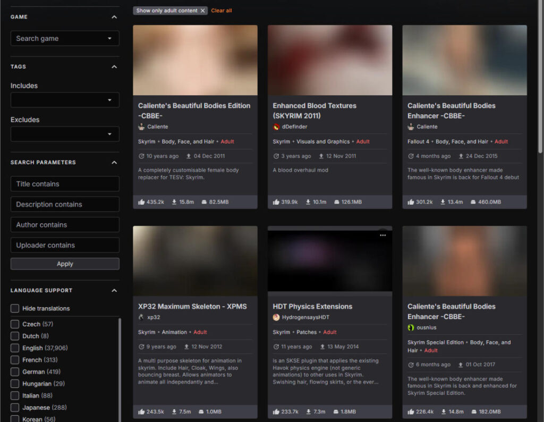Open Caliente's Beautiful Bodies Edition -CBBE- title
Image resolution: width=544 pixels, height=422 pixels.
coord(194,111)
